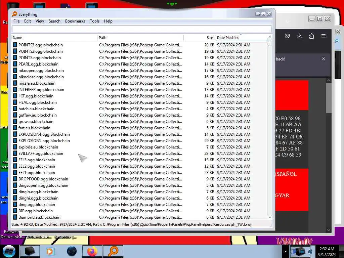This screenshot has width=344, height=258.
Task: Open Firefox from the taskbar
Action: 92,251
